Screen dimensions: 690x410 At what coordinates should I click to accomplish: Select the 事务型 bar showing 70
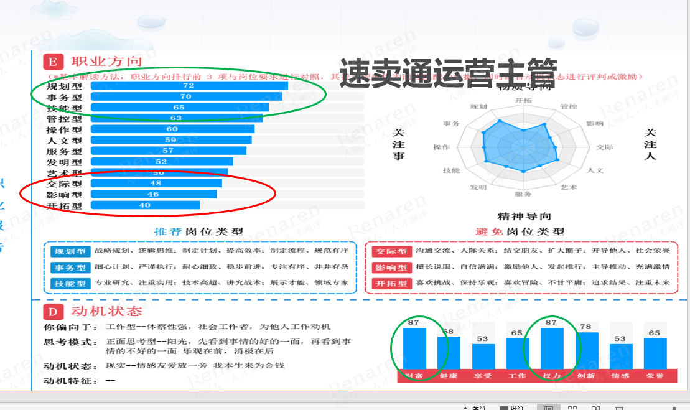click(186, 96)
